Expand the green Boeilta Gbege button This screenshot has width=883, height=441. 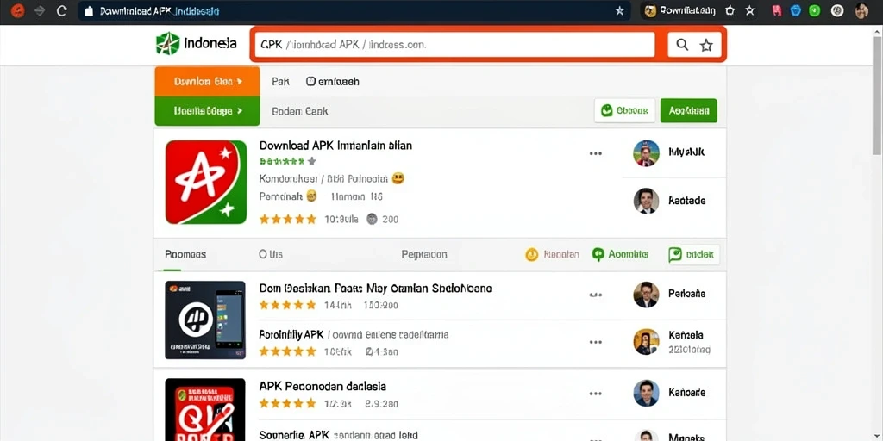click(x=207, y=111)
